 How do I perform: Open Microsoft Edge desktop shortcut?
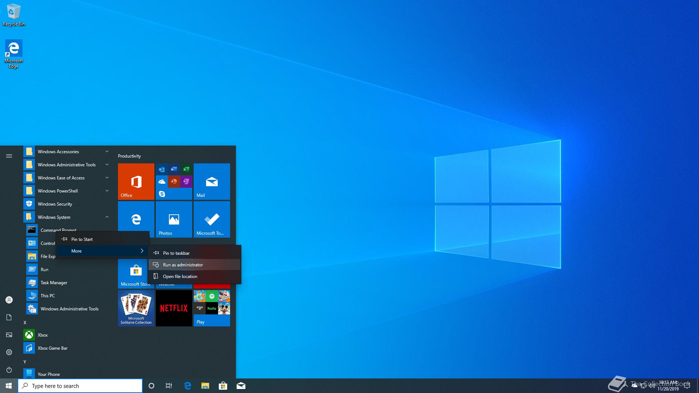13,54
